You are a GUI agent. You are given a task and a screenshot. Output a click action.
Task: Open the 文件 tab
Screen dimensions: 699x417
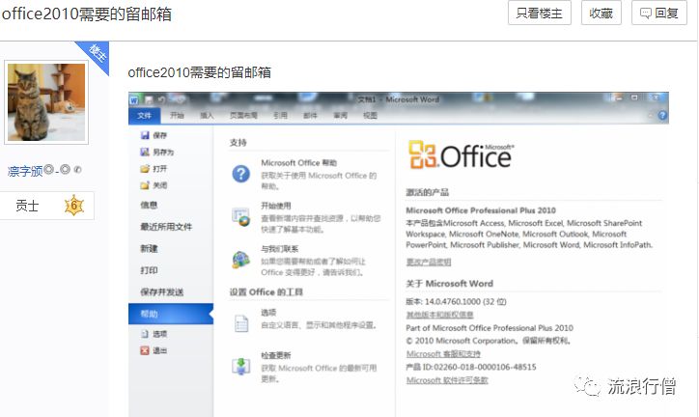145,116
